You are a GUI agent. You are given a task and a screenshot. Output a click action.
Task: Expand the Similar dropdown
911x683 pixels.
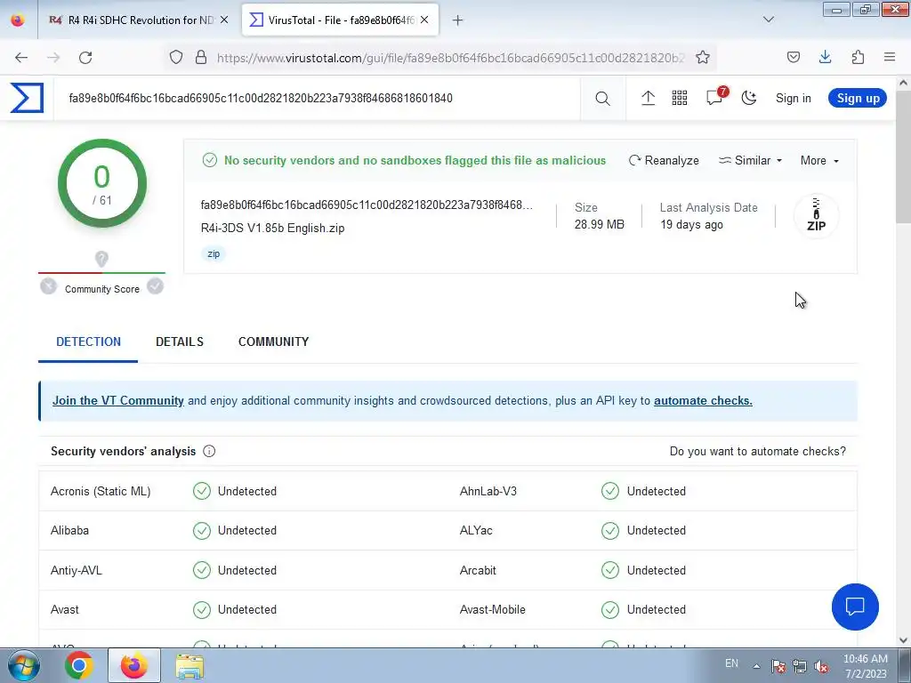[x=750, y=160]
